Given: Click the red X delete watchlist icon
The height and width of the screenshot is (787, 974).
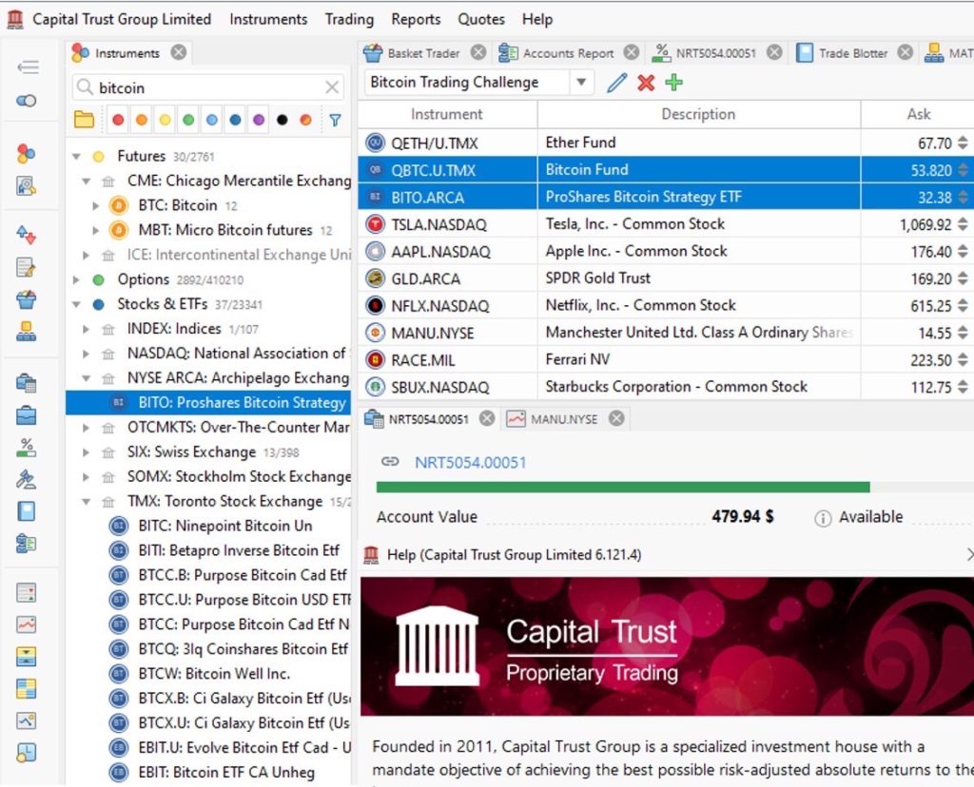Looking at the screenshot, I should pos(646,83).
